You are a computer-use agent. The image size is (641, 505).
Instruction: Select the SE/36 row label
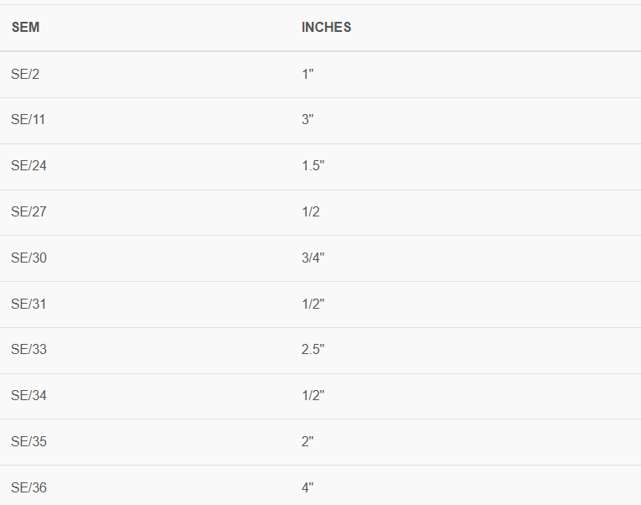(28, 487)
